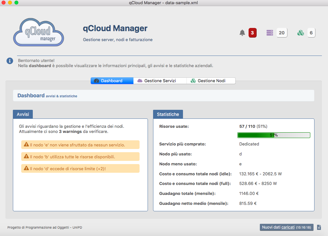
Task: Click the qCloud manager cloud logo
Action: click(39, 32)
